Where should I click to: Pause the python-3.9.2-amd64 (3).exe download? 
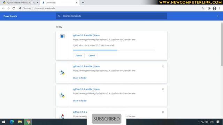pos(79,56)
